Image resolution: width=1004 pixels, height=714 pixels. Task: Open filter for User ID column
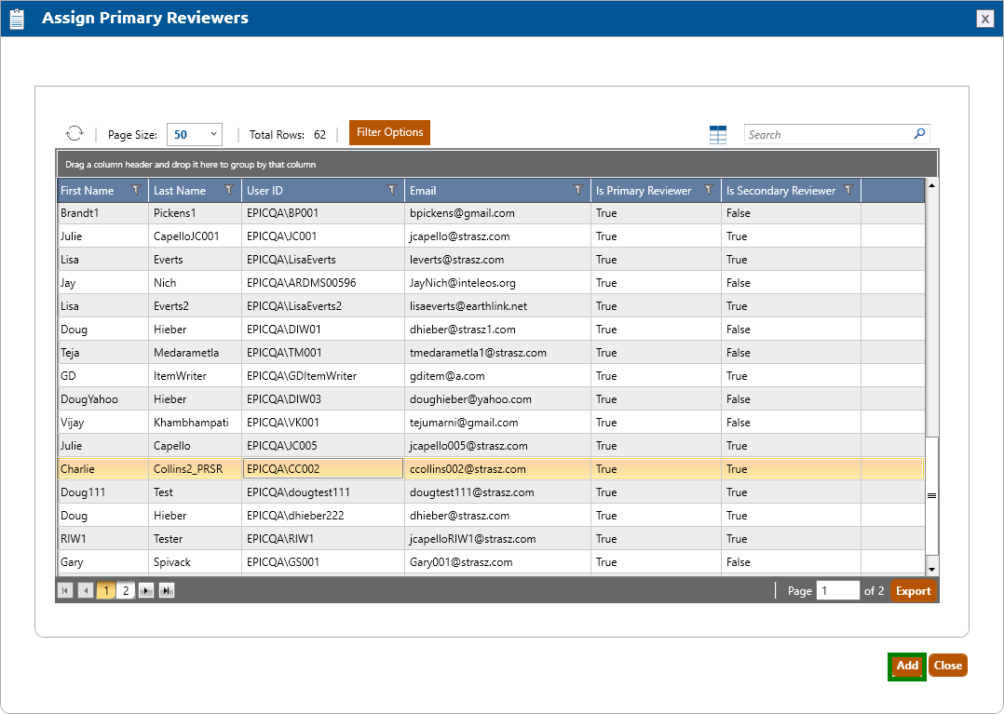click(x=392, y=190)
